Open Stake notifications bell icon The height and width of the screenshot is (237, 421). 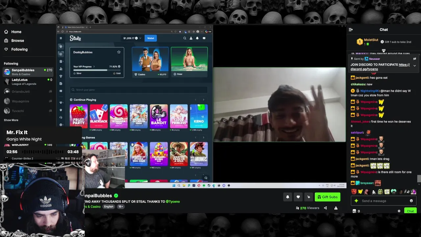point(197,38)
